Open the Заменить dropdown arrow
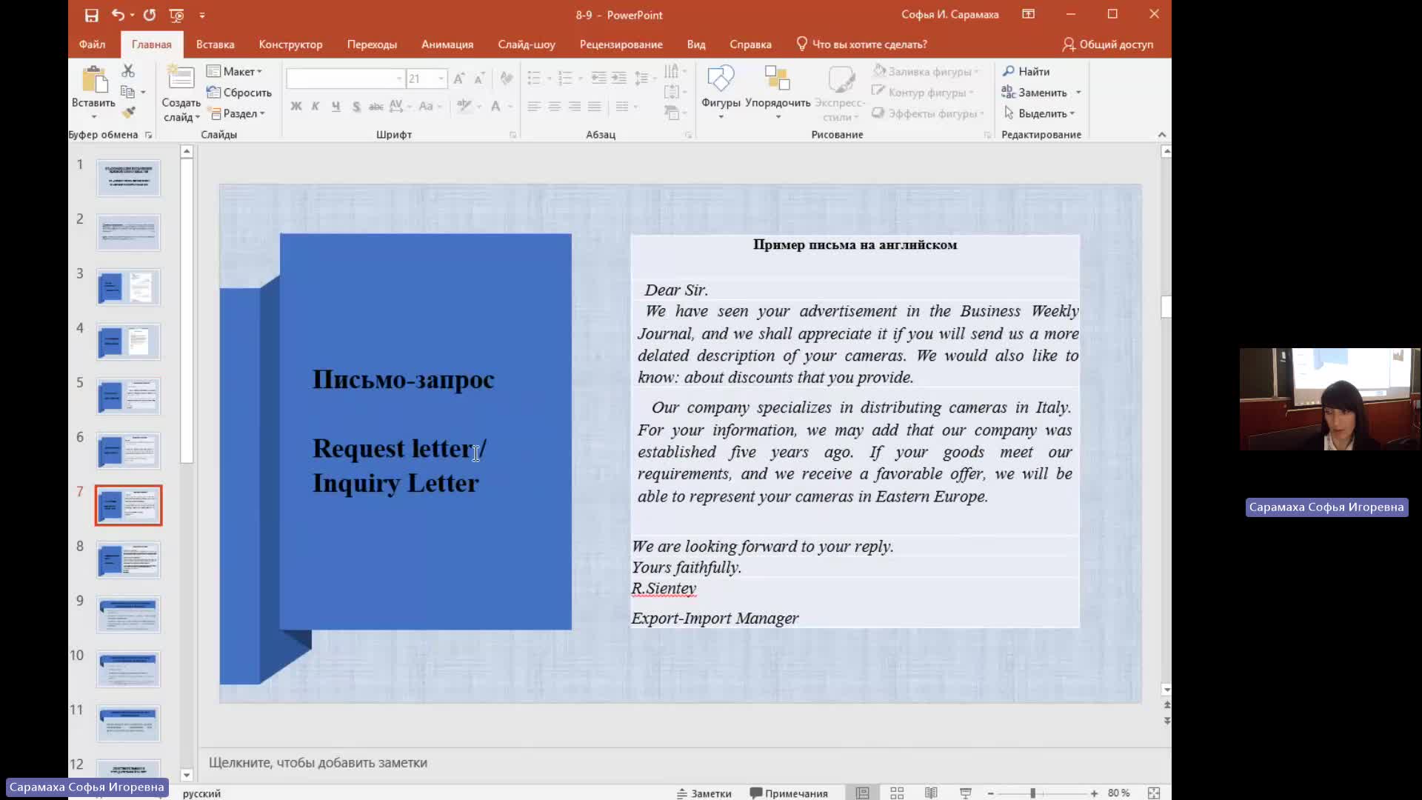 pos(1078,93)
